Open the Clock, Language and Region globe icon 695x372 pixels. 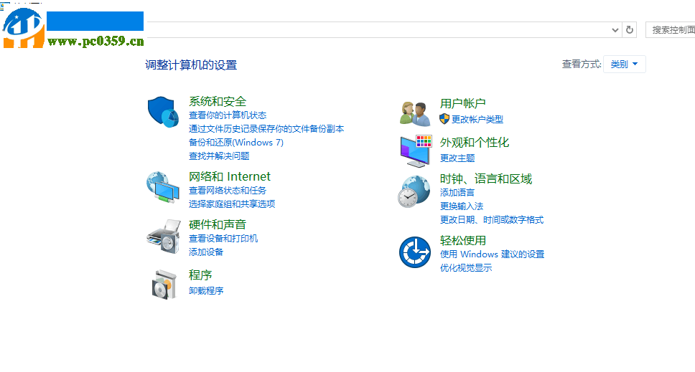414,191
